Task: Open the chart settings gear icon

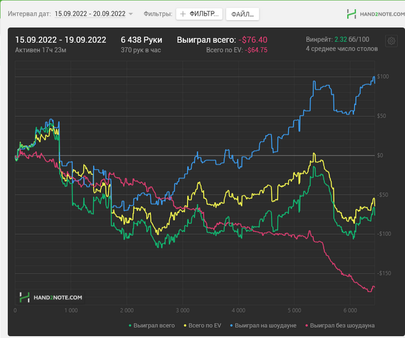Action: tap(391, 41)
